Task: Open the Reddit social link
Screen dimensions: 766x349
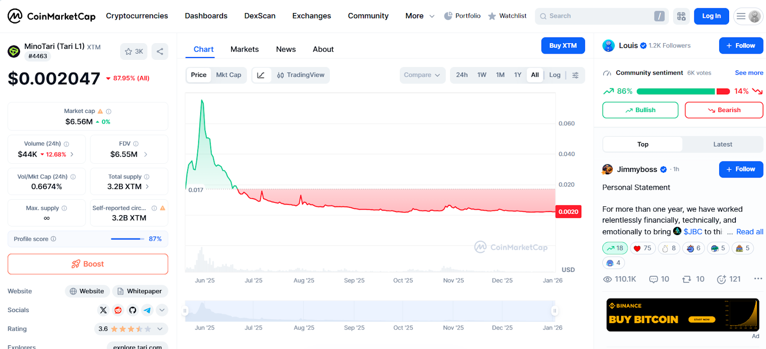Action: click(118, 310)
